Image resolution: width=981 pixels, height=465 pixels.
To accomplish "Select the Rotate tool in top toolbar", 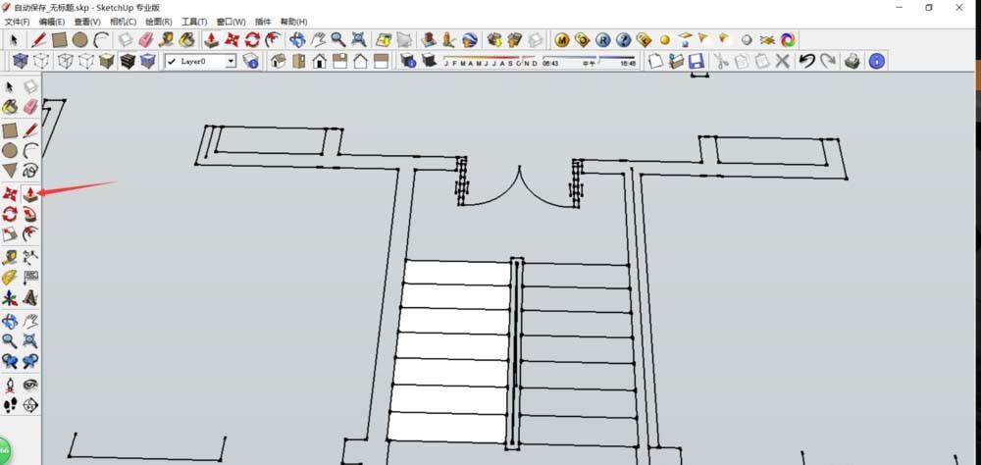I will 252,40.
